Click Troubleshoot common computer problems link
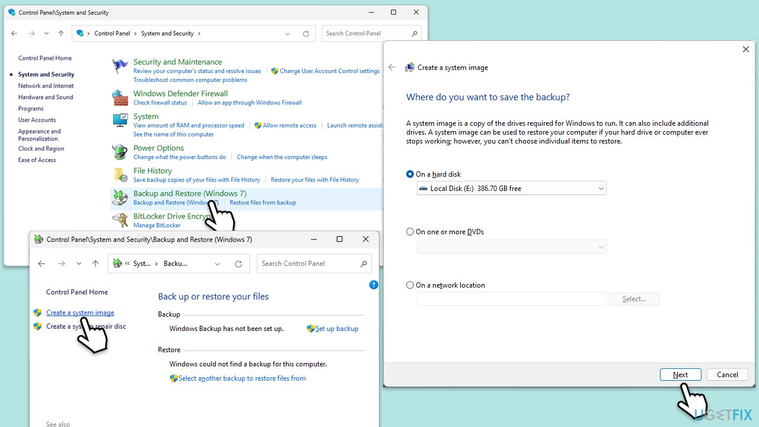This screenshot has width=759, height=427. (x=190, y=80)
